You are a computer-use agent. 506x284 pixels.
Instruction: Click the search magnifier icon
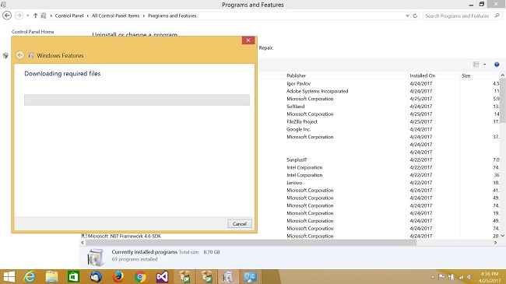tap(497, 16)
